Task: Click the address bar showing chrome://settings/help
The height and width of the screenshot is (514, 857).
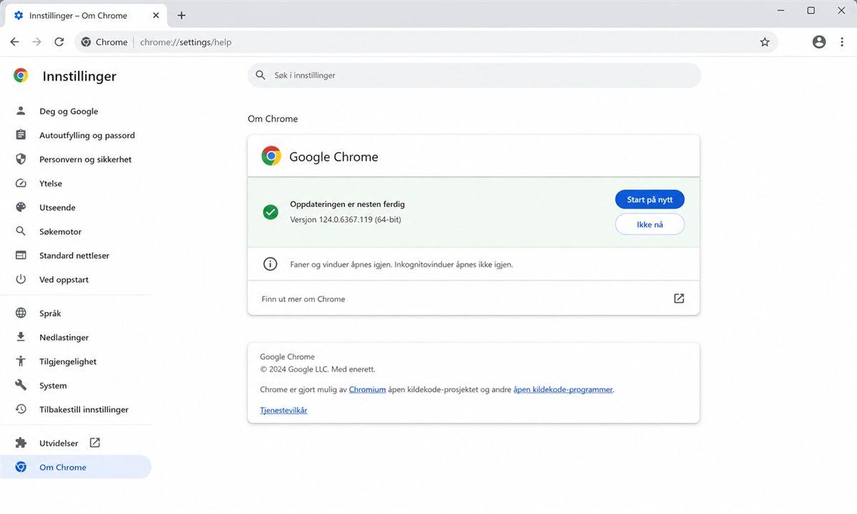Action: [x=426, y=42]
